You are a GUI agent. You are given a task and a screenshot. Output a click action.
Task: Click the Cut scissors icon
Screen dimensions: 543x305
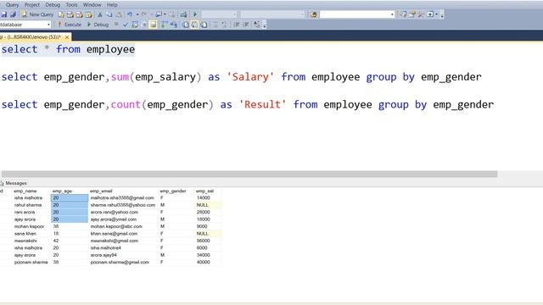[x=100, y=14]
